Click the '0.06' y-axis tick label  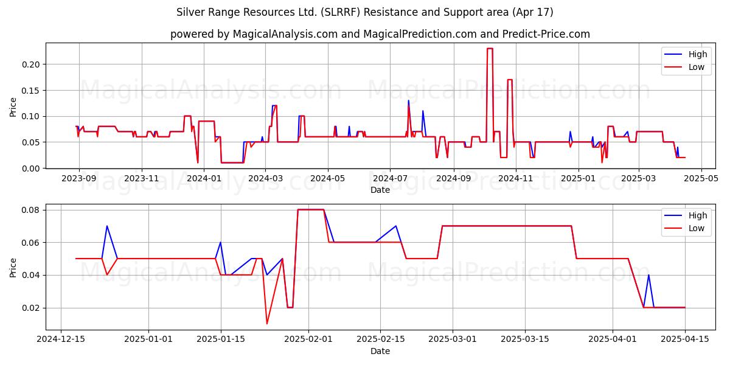pos(30,243)
